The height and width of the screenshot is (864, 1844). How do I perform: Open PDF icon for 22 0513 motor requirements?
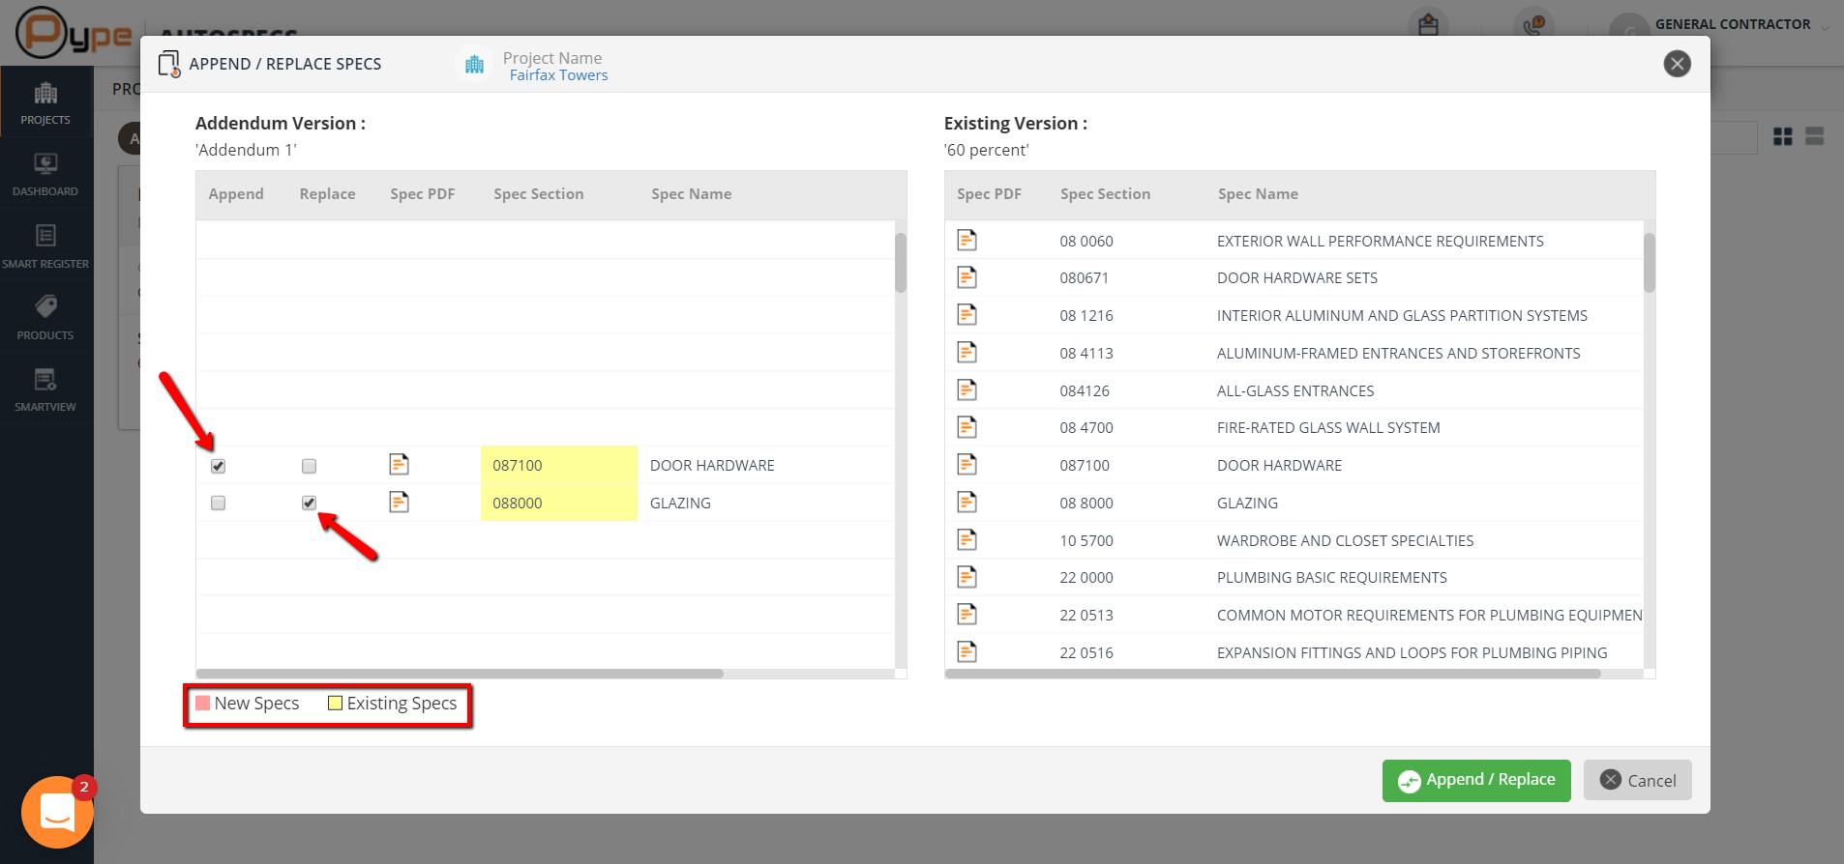[x=967, y=615]
